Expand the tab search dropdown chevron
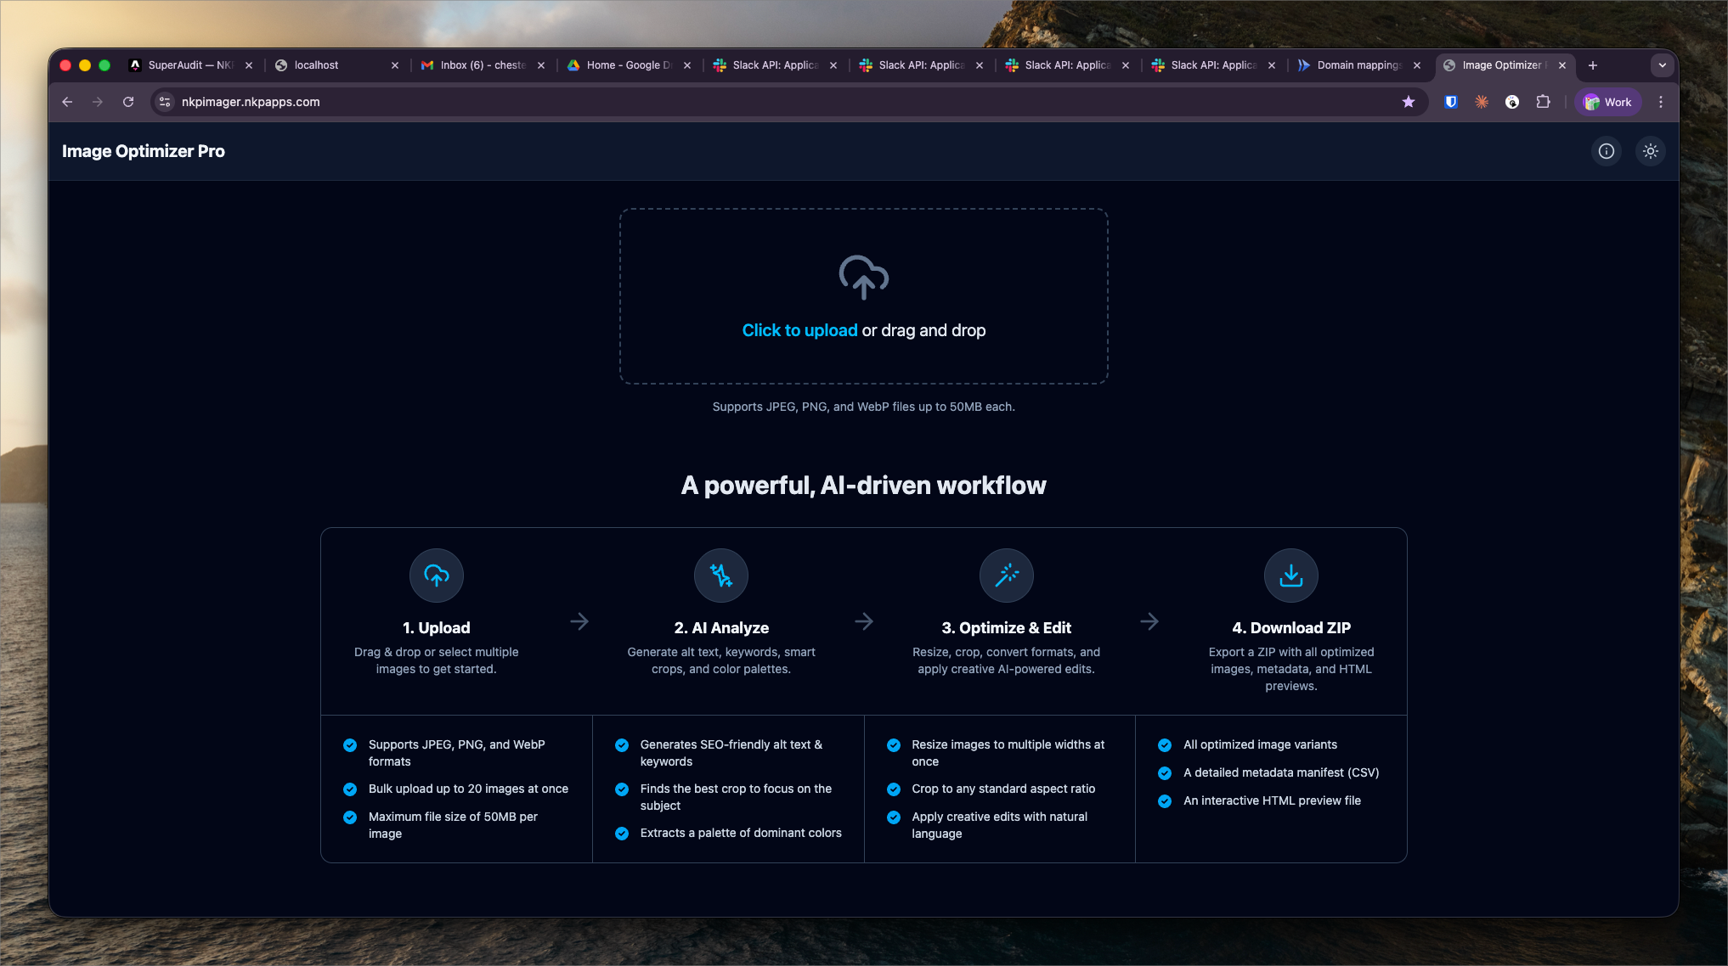The height and width of the screenshot is (966, 1728). [x=1662, y=65]
